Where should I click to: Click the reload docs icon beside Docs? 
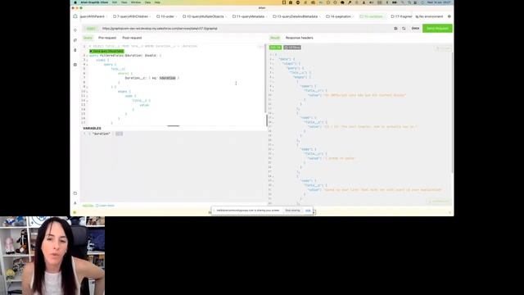tap(404, 29)
